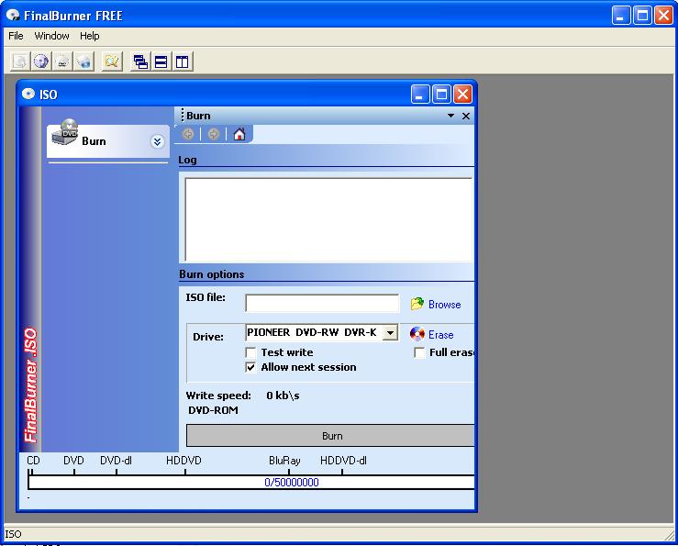Click the Erase link

tap(441, 335)
